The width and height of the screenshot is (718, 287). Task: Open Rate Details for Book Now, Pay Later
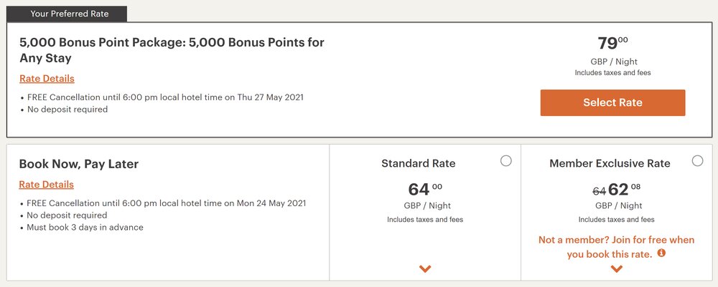point(47,185)
